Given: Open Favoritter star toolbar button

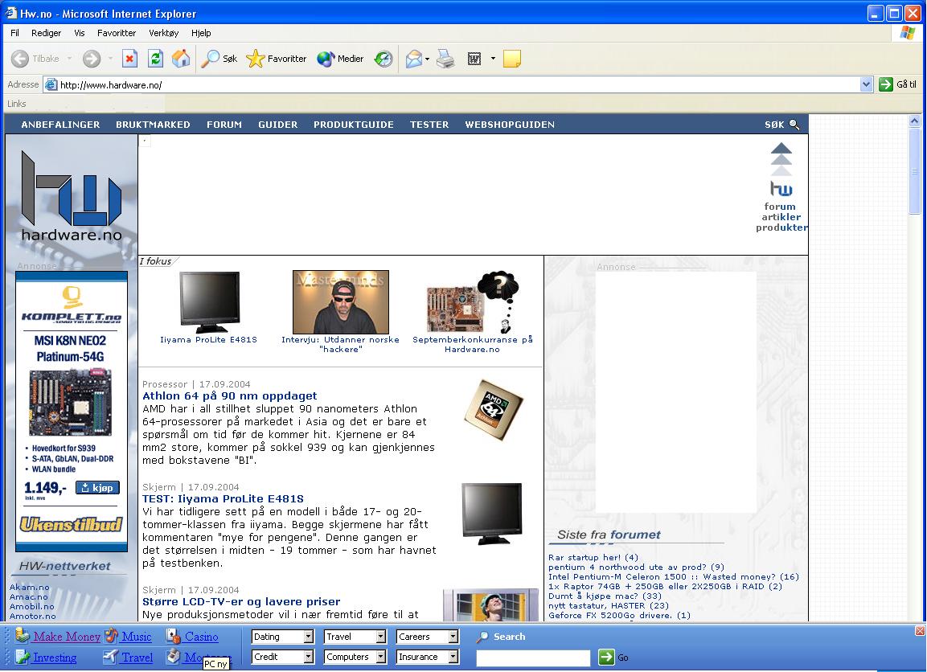Looking at the screenshot, I should click(276, 59).
